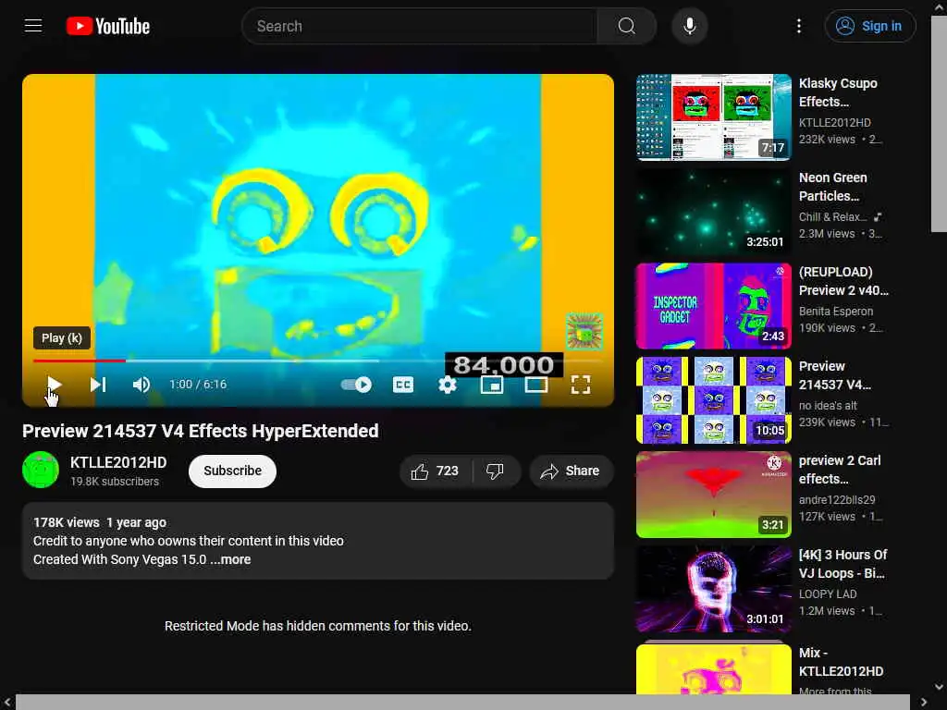Click andre122blls29 channel name
947x710 pixels.
pos(837,499)
